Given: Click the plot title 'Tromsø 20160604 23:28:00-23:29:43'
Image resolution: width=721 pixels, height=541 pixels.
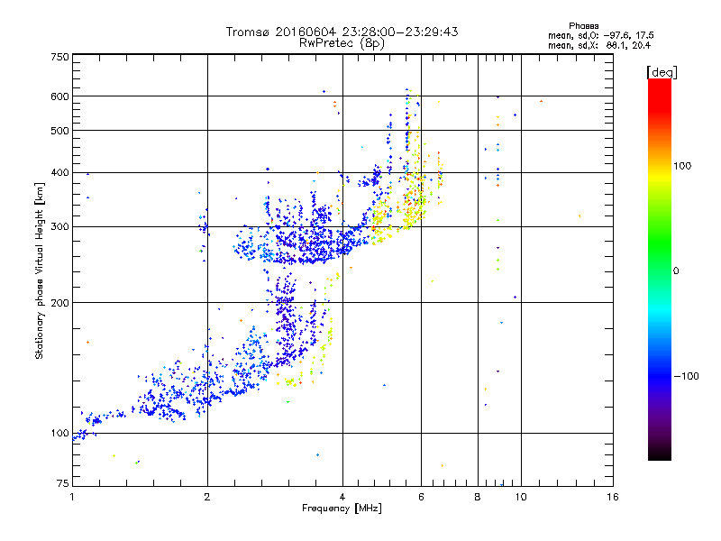Looking at the screenshot, I should click(x=342, y=32).
